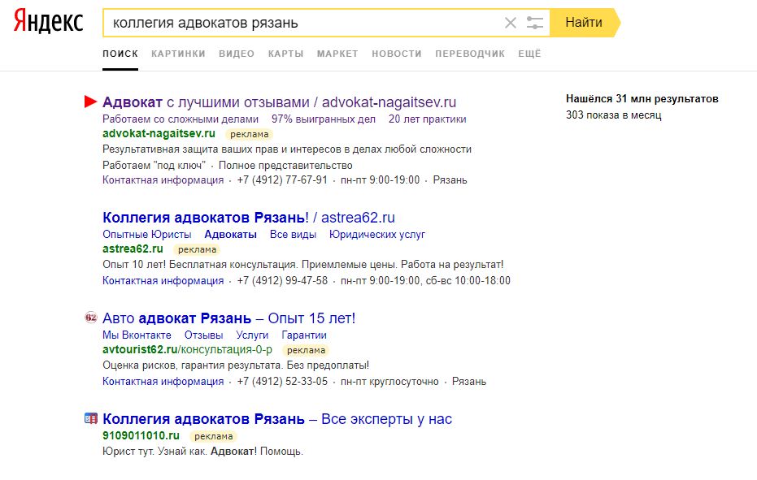Clear the search query with the X icon
757x480 pixels.
(x=511, y=23)
